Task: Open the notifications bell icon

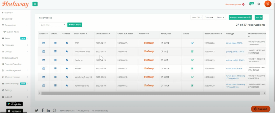Action: click(250, 4)
